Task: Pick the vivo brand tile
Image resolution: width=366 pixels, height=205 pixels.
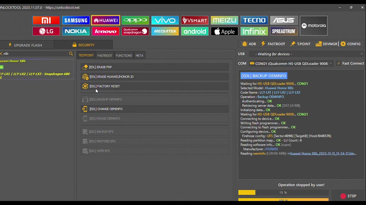Action: pos(165,20)
